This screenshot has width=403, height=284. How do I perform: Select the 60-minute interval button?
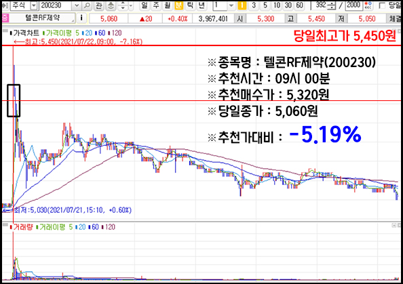pyautogui.click(x=299, y=5)
